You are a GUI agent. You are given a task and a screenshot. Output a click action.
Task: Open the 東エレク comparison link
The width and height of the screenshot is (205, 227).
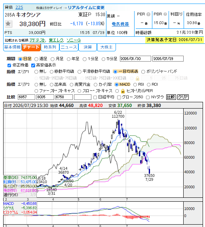56,40
